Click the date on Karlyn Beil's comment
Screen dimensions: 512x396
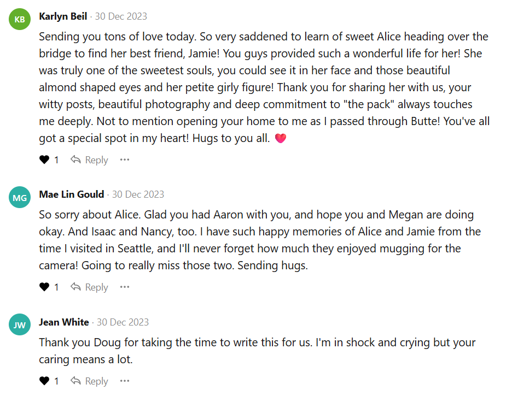coord(121,16)
